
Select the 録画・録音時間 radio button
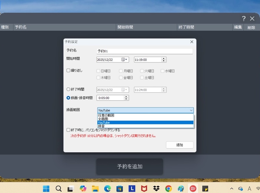68,97
